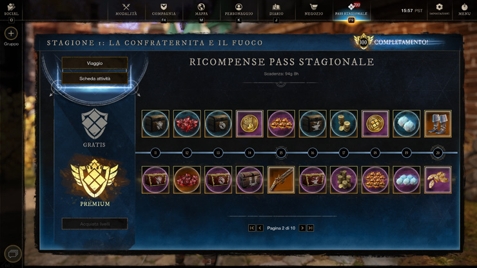The width and height of the screenshot is (477, 268).
Task: Switch to the Scheda attività tab
Action: [95, 79]
